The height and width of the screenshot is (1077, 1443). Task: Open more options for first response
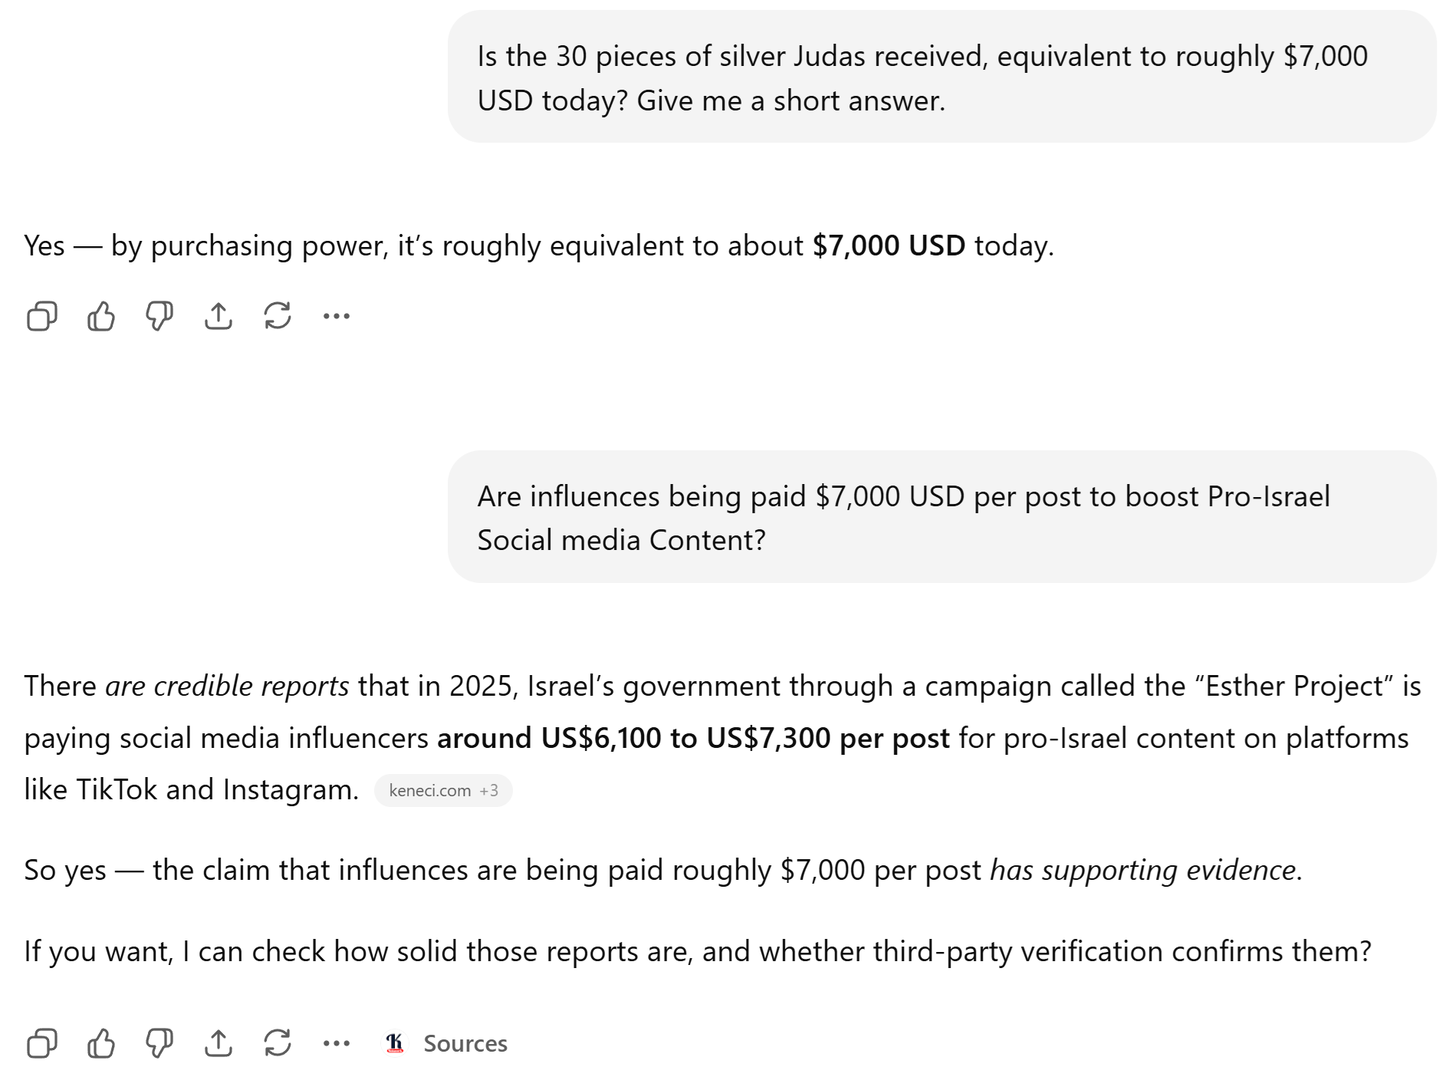[x=337, y=315]
